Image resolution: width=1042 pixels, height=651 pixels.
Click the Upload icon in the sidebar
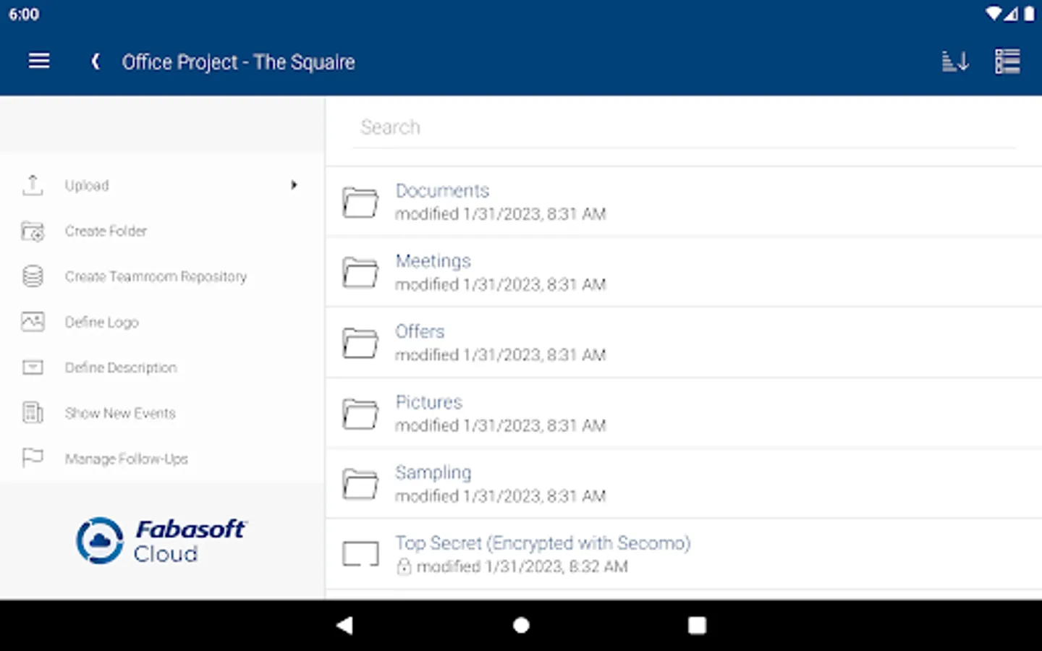33,185
